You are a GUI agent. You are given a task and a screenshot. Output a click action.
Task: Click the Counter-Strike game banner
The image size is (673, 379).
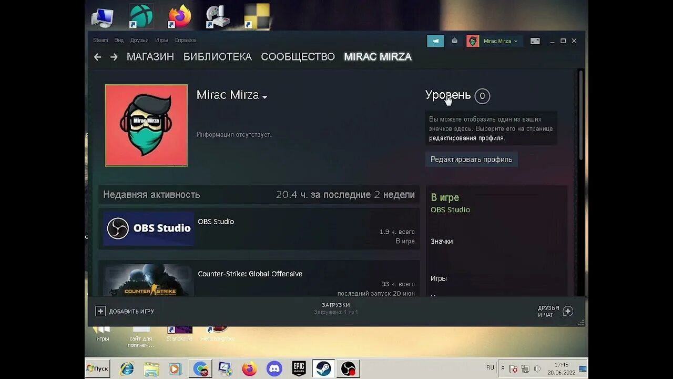coord(149,280)
